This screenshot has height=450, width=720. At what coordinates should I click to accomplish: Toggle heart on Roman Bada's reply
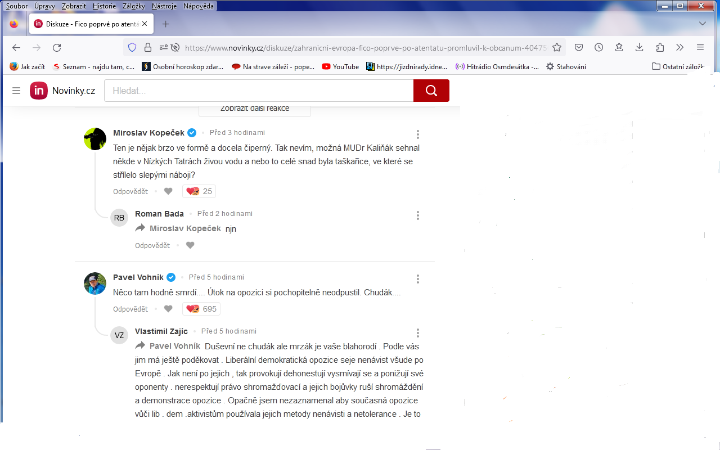click(x=190, y=245)
